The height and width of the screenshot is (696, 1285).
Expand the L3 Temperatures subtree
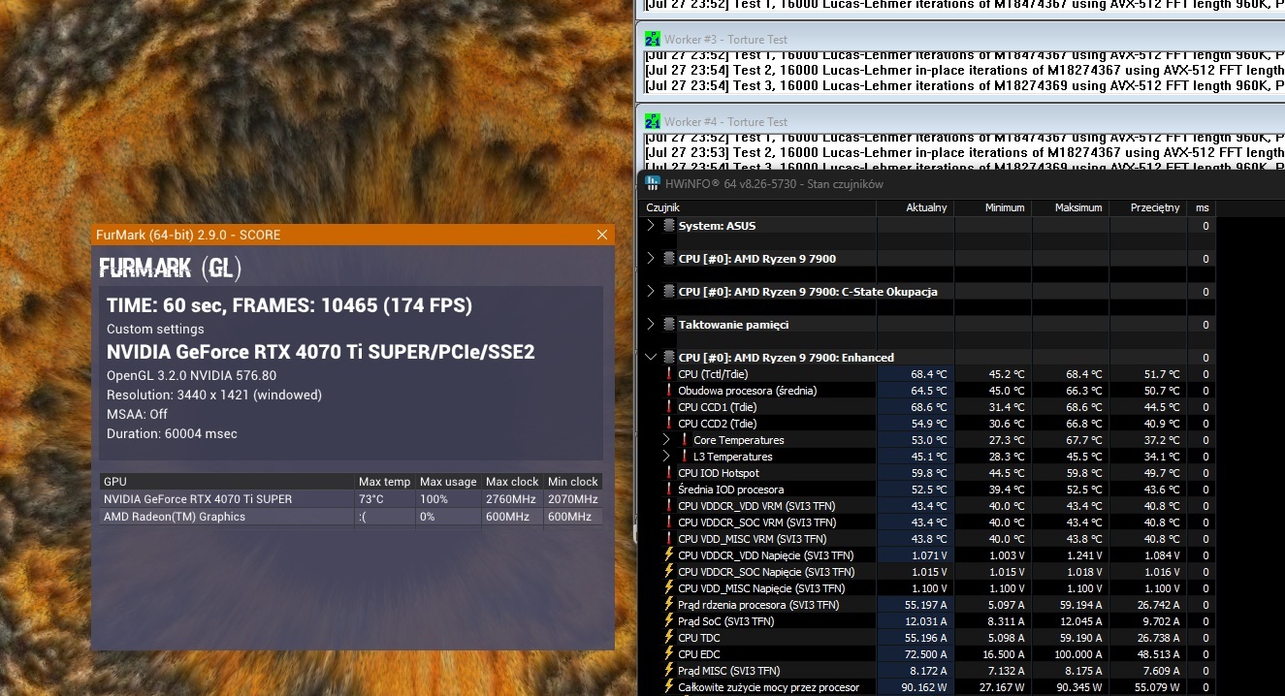(666, 457)
